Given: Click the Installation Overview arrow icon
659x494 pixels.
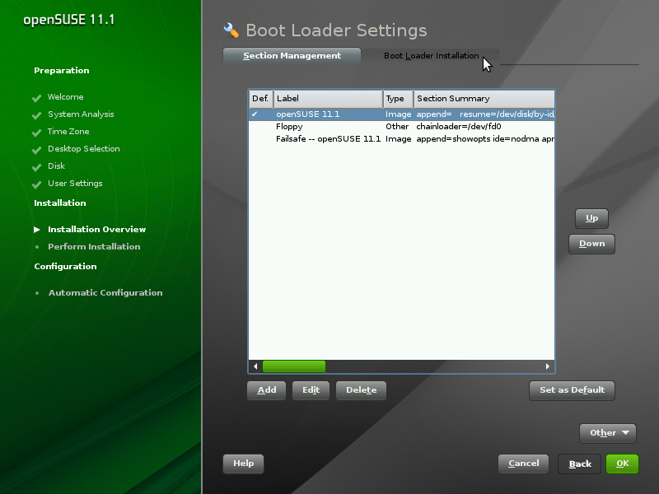Looking at the screenshot, I should (x=37, y=230).
